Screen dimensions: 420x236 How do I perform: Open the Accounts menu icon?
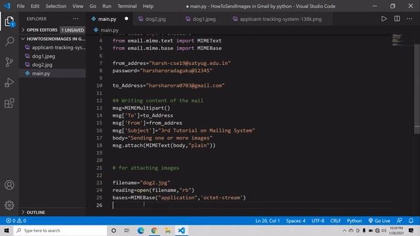9,185
